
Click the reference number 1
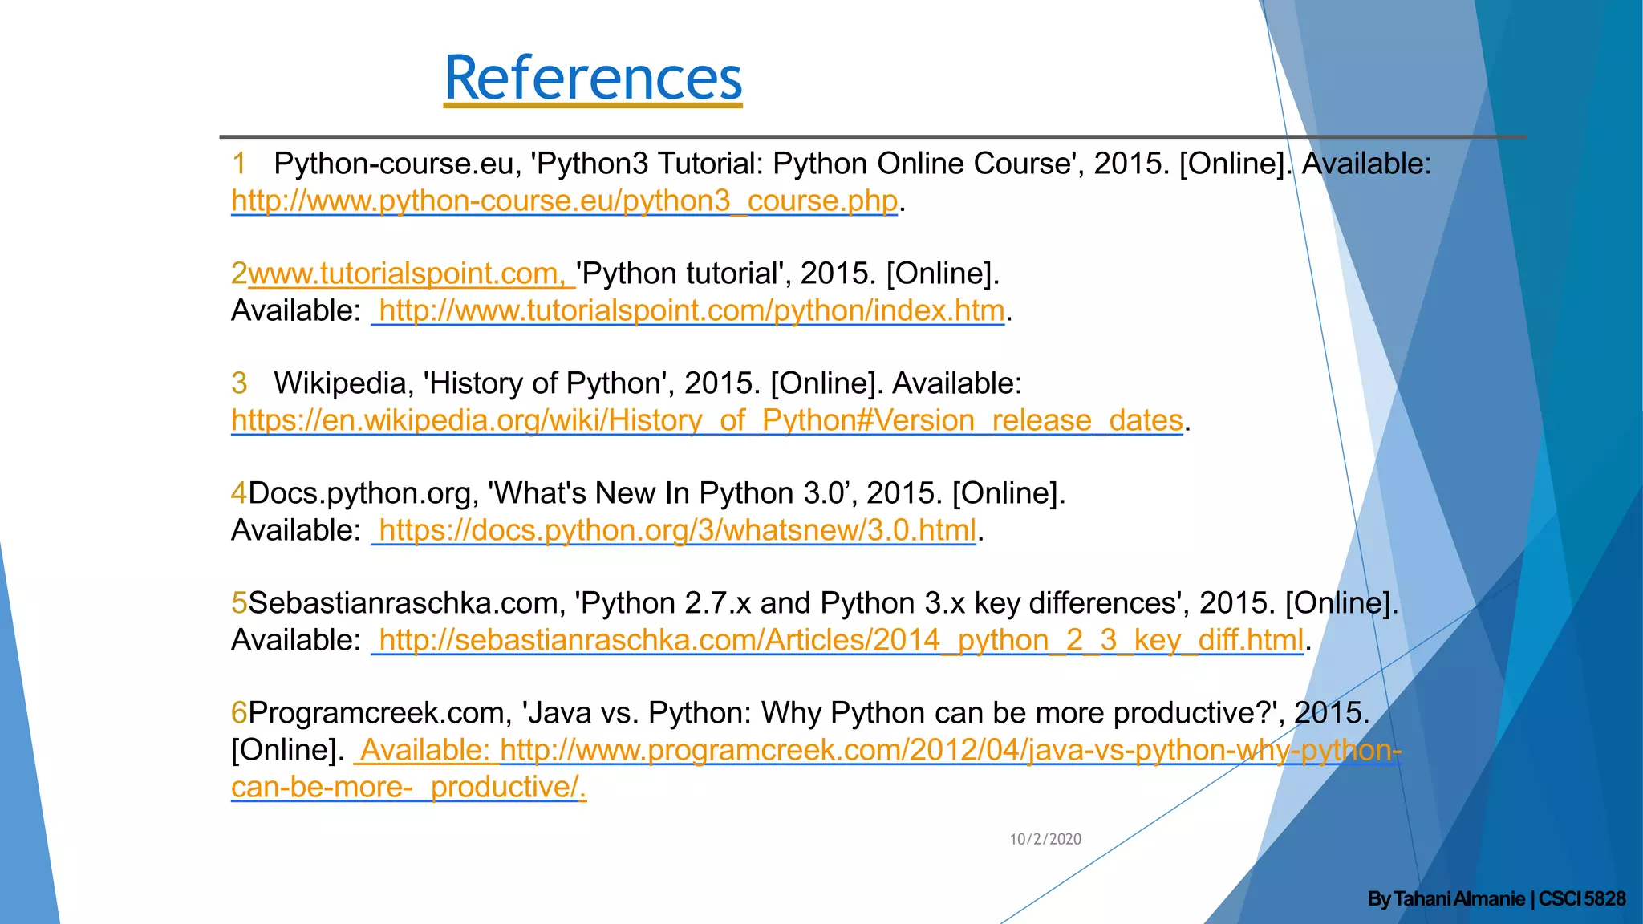(238, 164)
